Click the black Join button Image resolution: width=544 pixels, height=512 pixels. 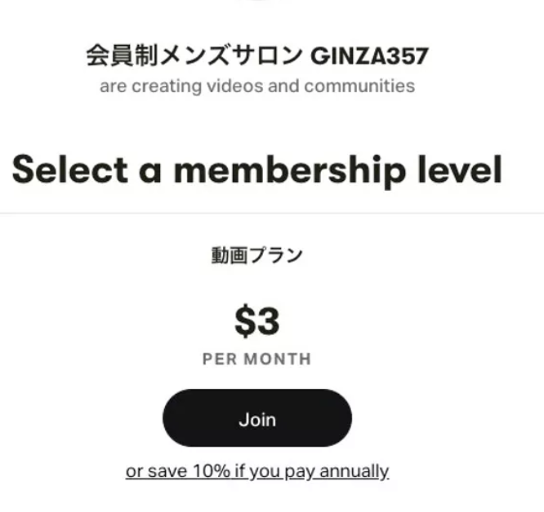click(x=257, y=418)
